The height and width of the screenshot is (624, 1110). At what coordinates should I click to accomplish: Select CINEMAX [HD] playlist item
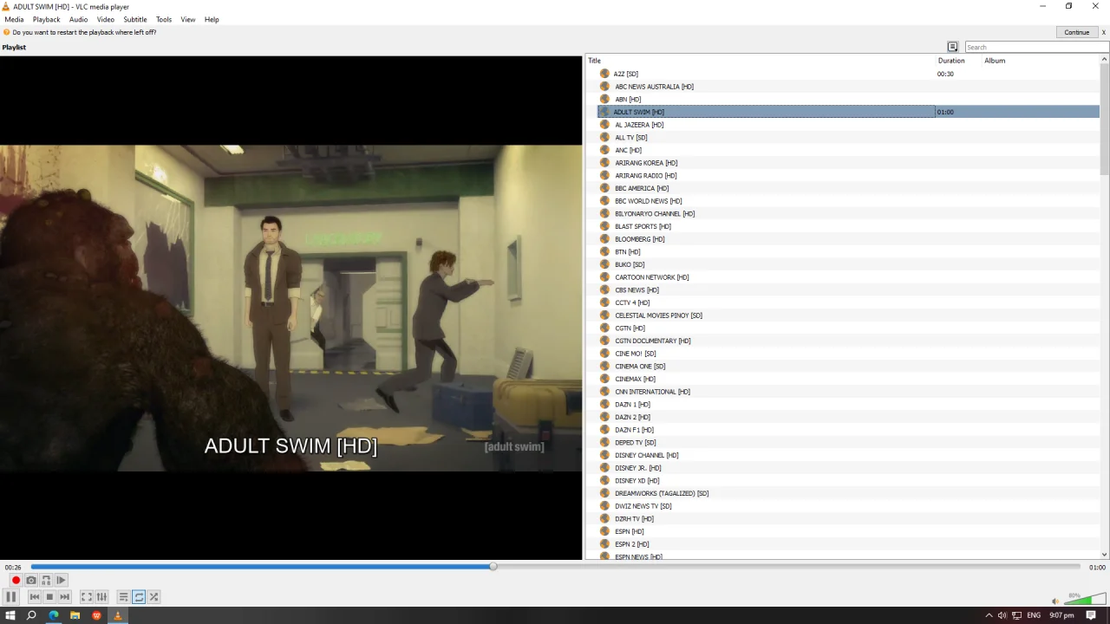coord(636,379)
